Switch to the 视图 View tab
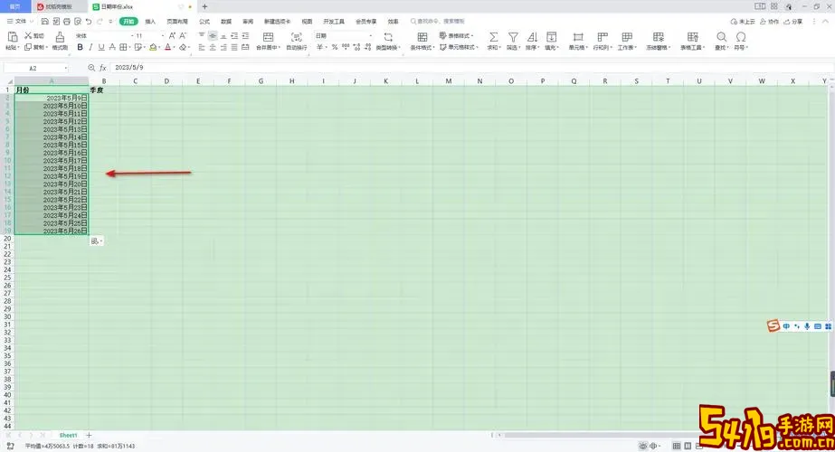This screenshot has width=835, height=452. [308, 22]
